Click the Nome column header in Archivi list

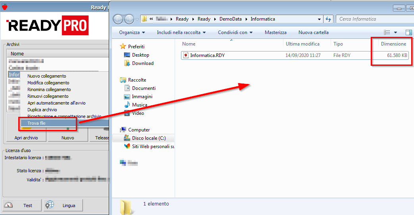(x=58, y=53)
